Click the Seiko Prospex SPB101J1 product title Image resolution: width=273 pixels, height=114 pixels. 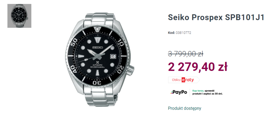pos(216,17)
